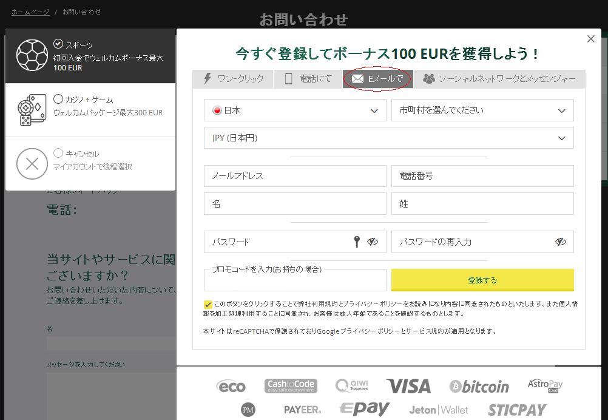Click the 名 first name field in dialog
608x420 pixels.
[295, 203]
